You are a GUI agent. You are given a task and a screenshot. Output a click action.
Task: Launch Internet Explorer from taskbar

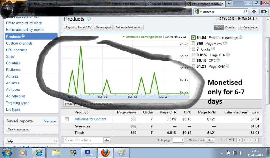39,153
